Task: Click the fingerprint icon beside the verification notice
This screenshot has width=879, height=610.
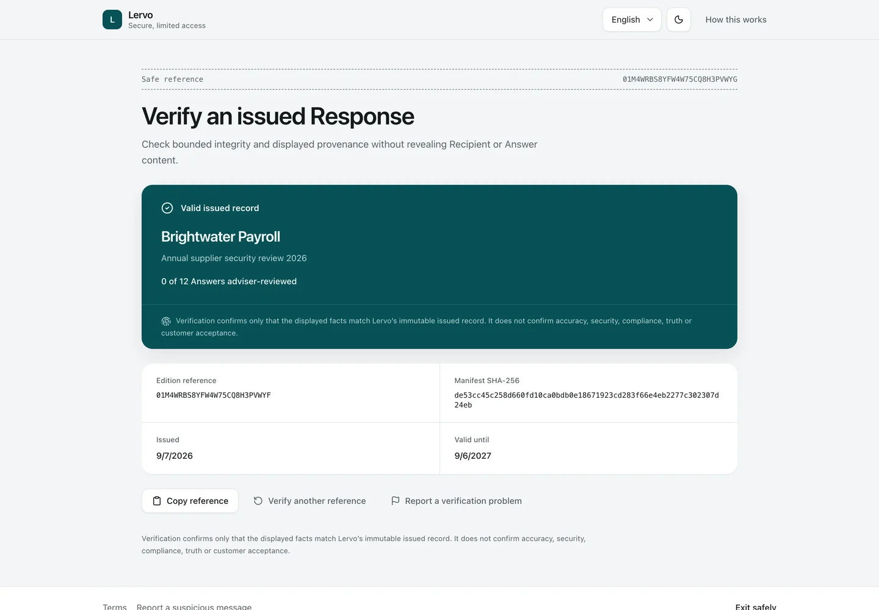Action: click(x=166, y=321)
